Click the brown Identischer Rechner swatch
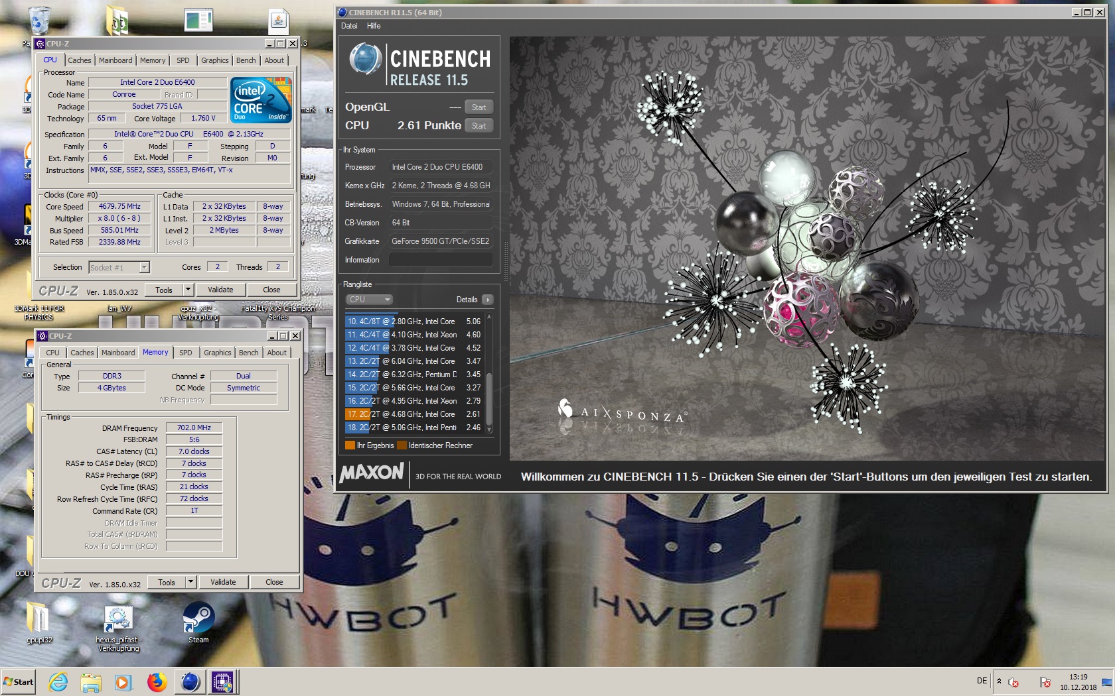The height and width of the screenshot is (696, 1115). 402,445
